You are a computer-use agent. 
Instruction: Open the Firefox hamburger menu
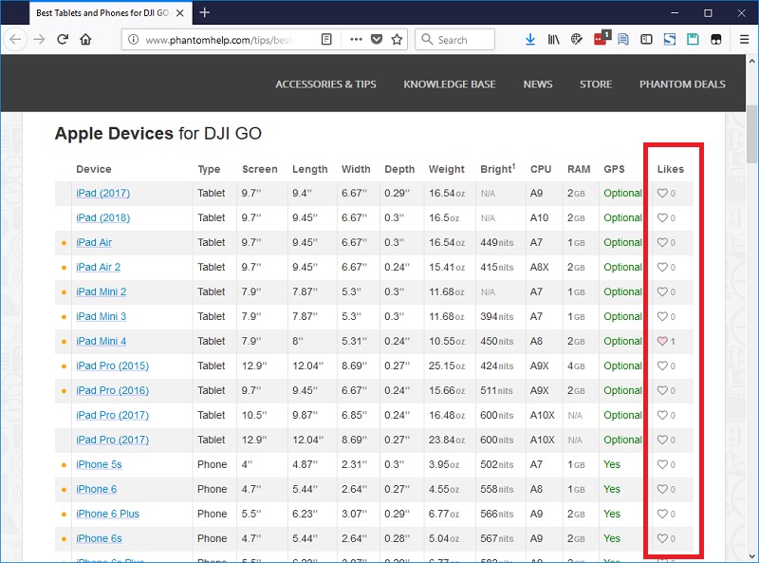(x=745, y=39)
